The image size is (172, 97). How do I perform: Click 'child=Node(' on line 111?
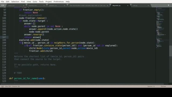coord(36,48)
